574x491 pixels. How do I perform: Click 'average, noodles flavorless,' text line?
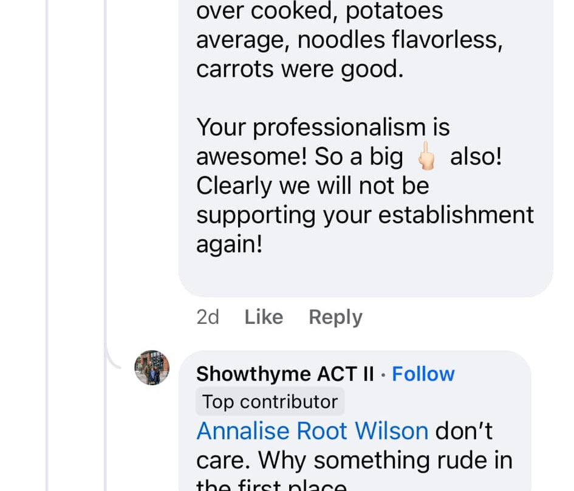pos(349,40)
